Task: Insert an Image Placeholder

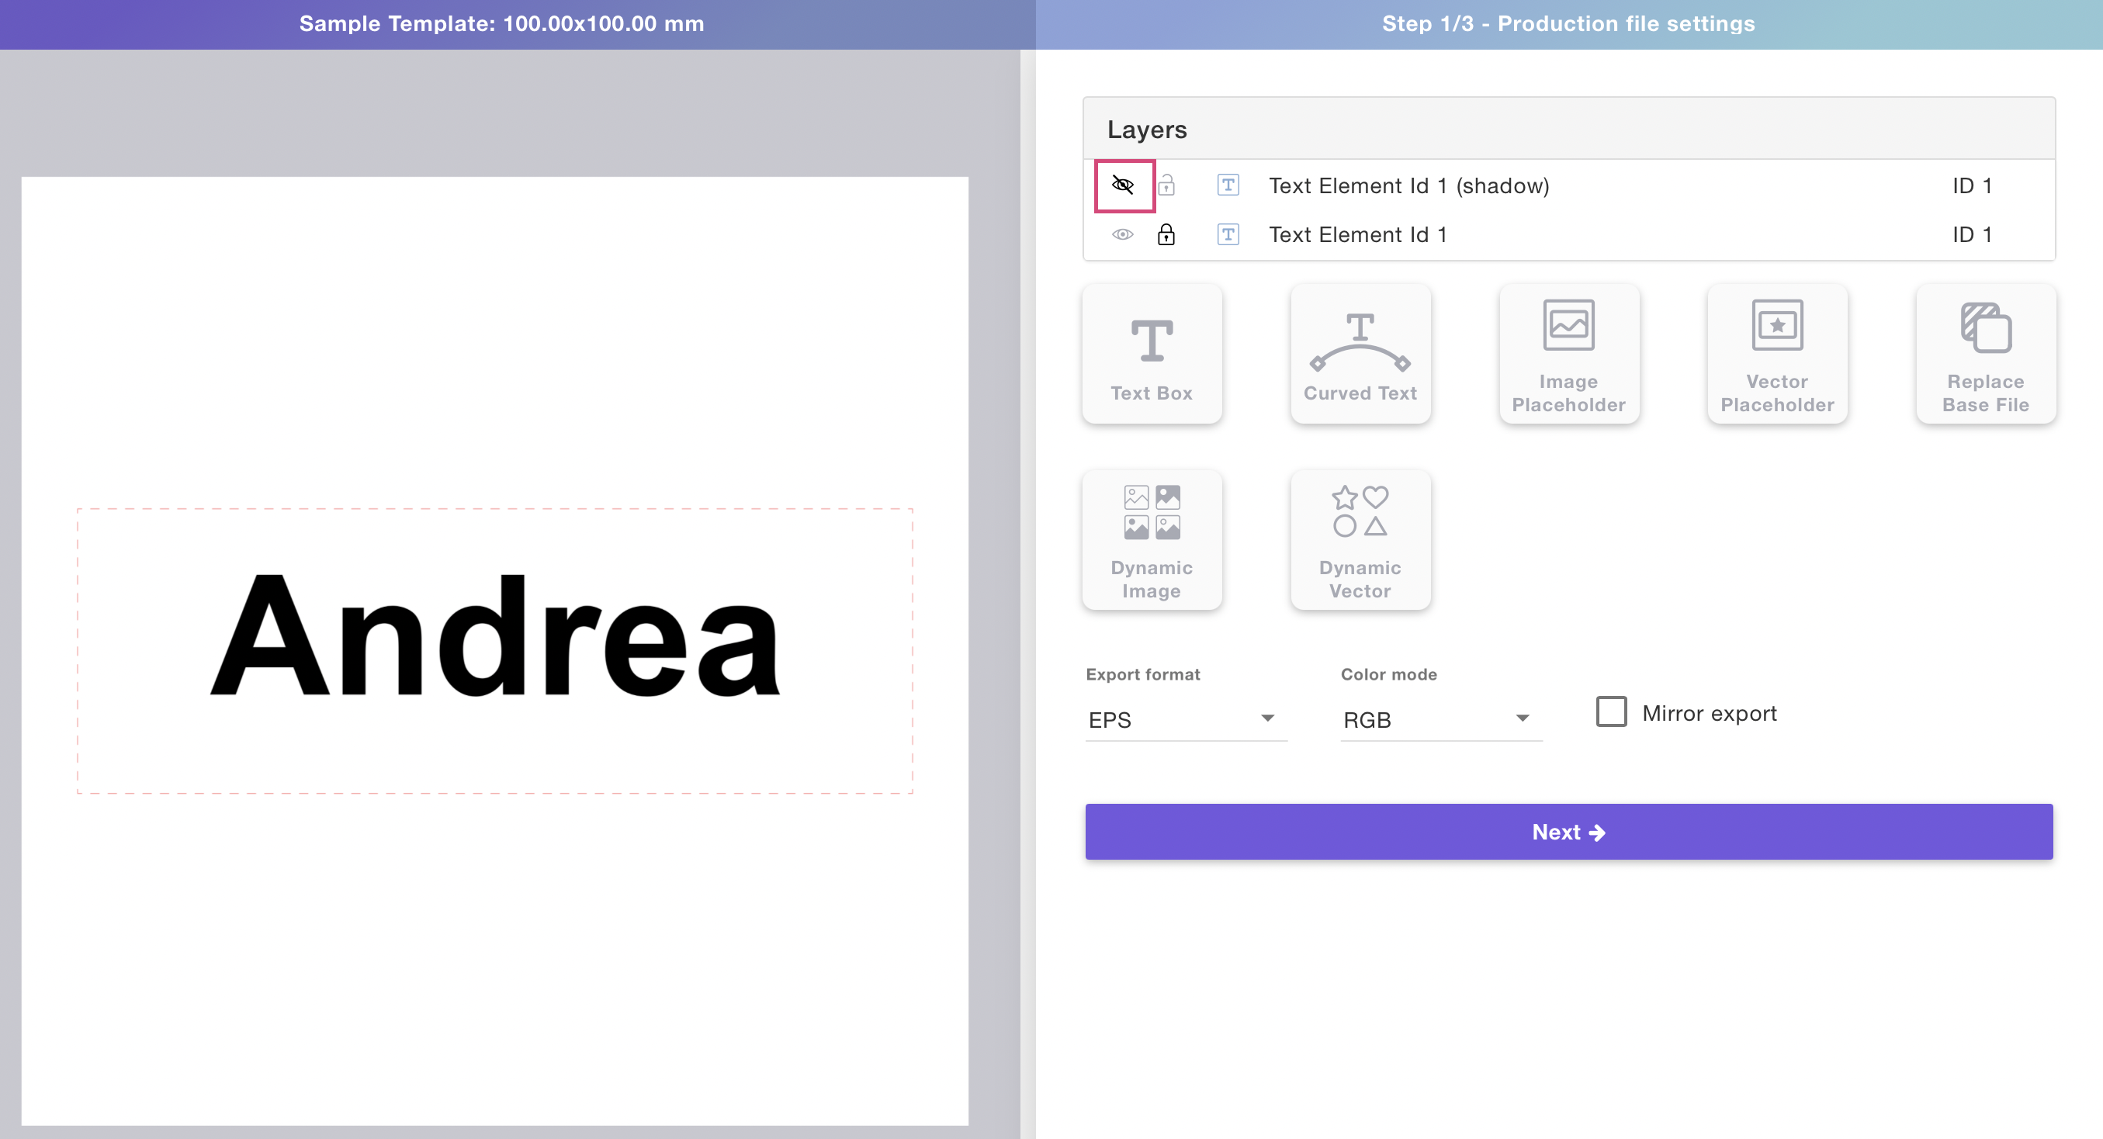Action: pyautogui.click(x=1568, y=354)
